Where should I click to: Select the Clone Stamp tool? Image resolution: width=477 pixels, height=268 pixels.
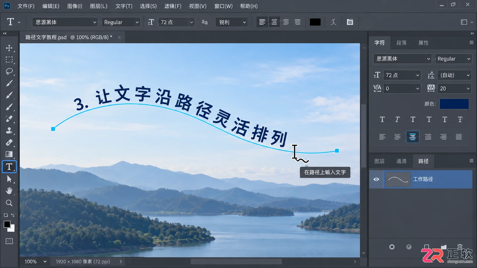coord(9,130)
